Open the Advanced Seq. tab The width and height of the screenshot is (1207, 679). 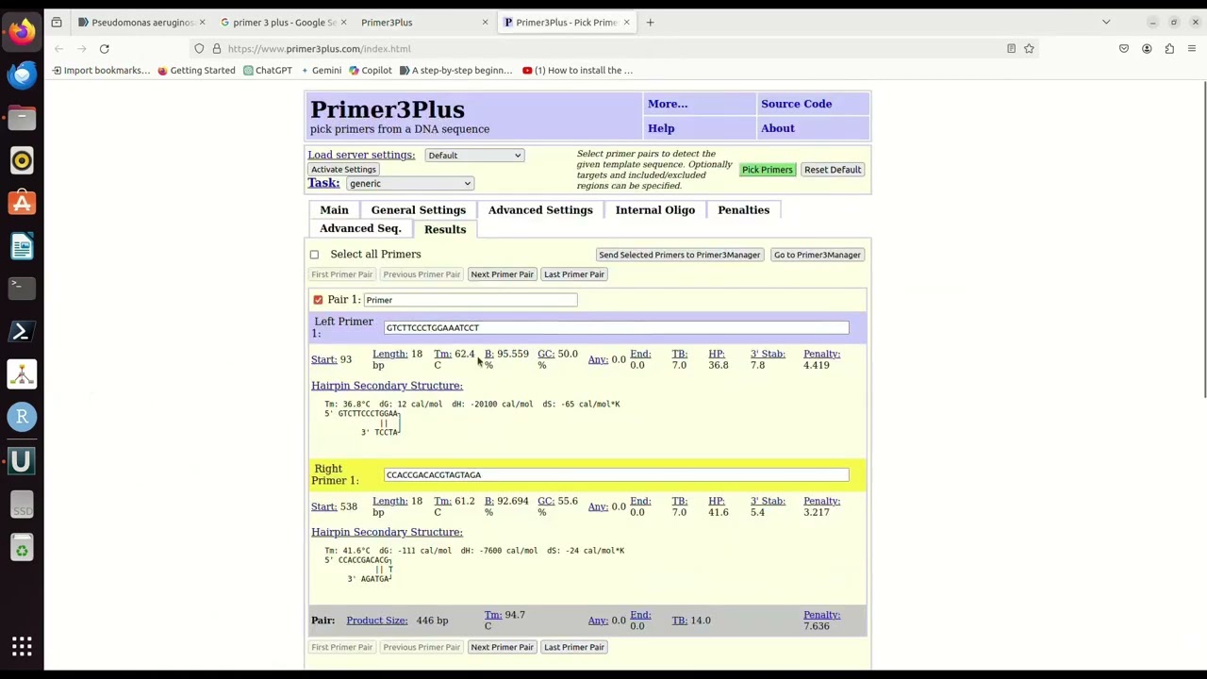pos(360,229)
